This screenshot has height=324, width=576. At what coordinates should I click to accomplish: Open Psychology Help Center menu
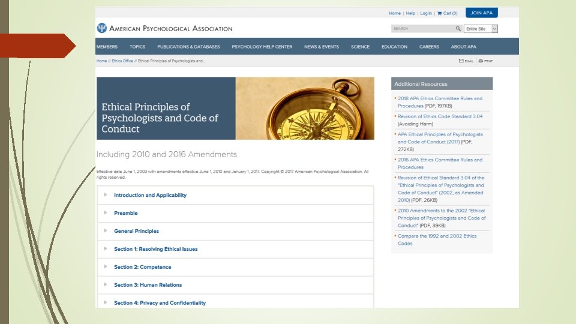pyautogui.click(x=262, y=47)
